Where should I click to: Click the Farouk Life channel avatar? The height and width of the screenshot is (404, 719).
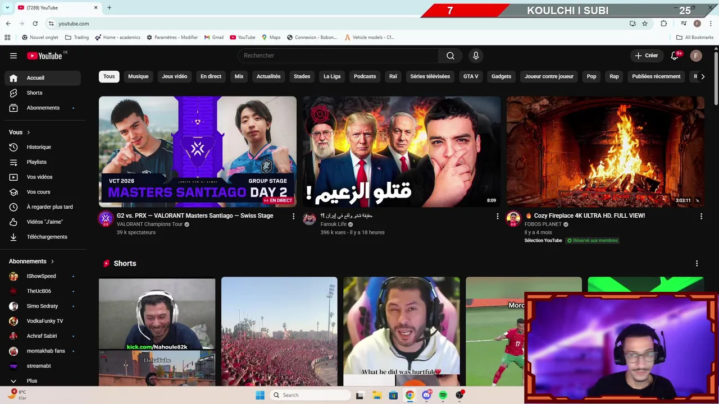point(310,219)
